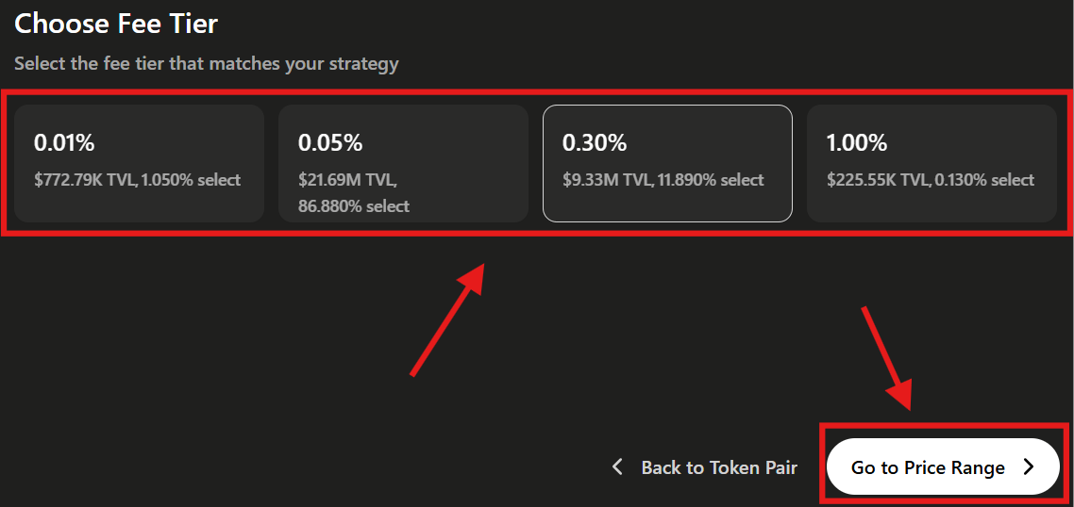Click the left chevron beside Back to Token Pair

tap(618, 466)
